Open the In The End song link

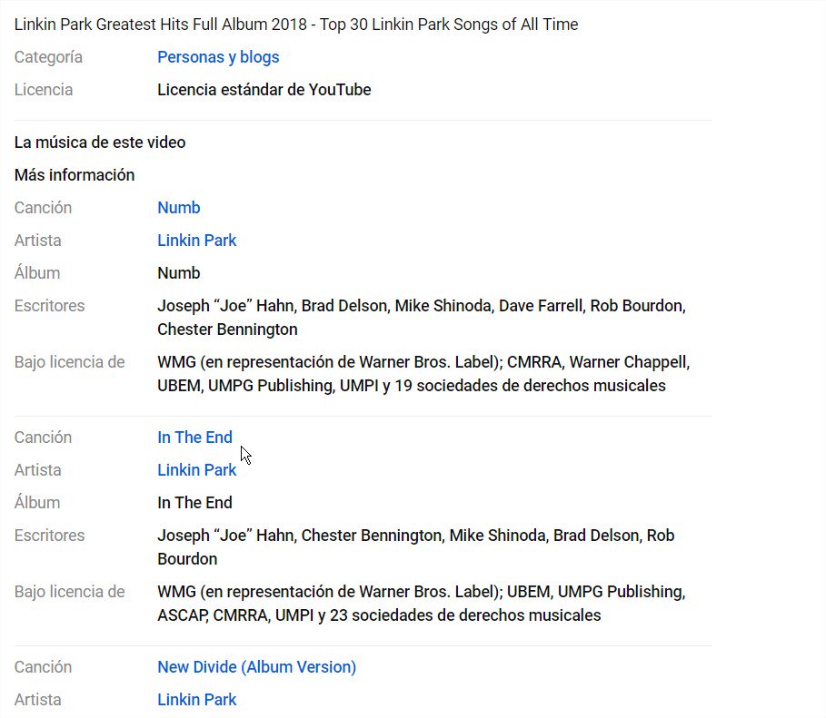pos(194,437)
